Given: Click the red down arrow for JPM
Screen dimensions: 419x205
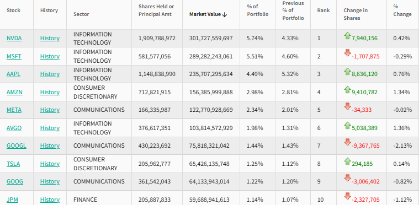Looking at the screenshot, I should 347,196.
